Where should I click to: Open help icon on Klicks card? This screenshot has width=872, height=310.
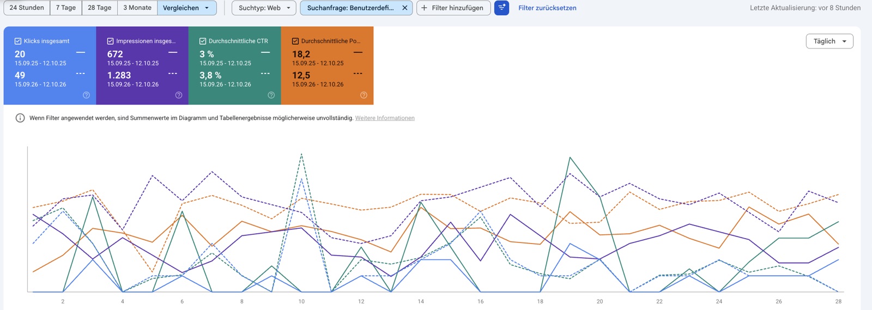pos(86,95)
